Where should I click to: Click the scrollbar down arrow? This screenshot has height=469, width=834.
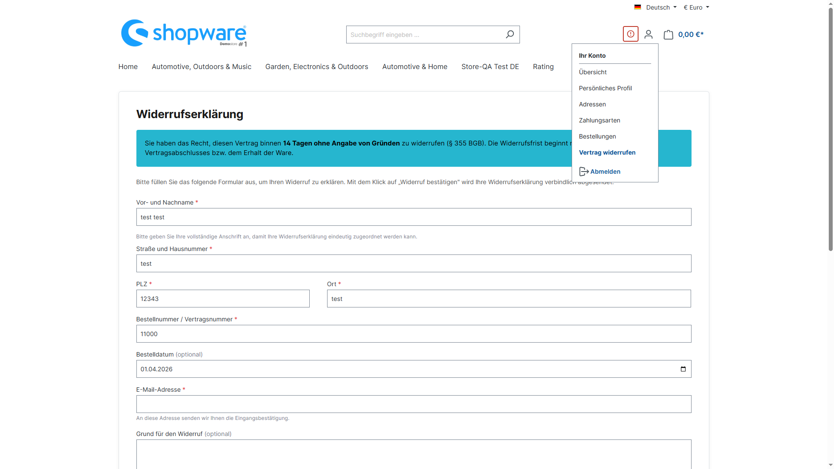click(x=831, y=465)
